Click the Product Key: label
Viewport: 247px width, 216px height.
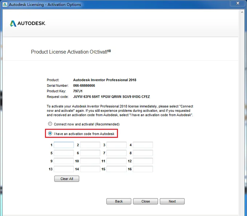[x=56, y=91]
